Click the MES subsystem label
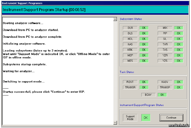191x128 pixels. [130, 61]
